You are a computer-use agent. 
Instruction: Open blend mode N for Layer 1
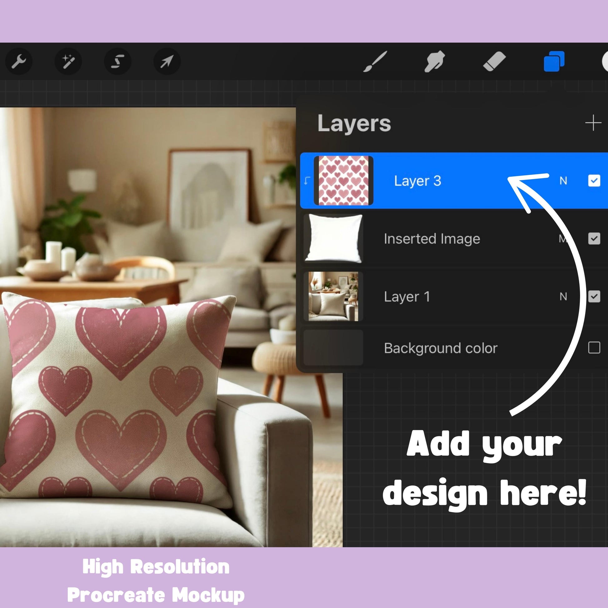point(563,297)
